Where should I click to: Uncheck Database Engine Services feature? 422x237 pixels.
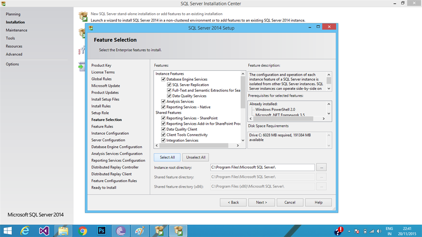point(163,79)
